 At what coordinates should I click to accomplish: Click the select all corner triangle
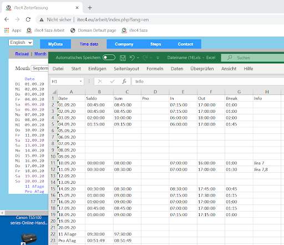54,92
